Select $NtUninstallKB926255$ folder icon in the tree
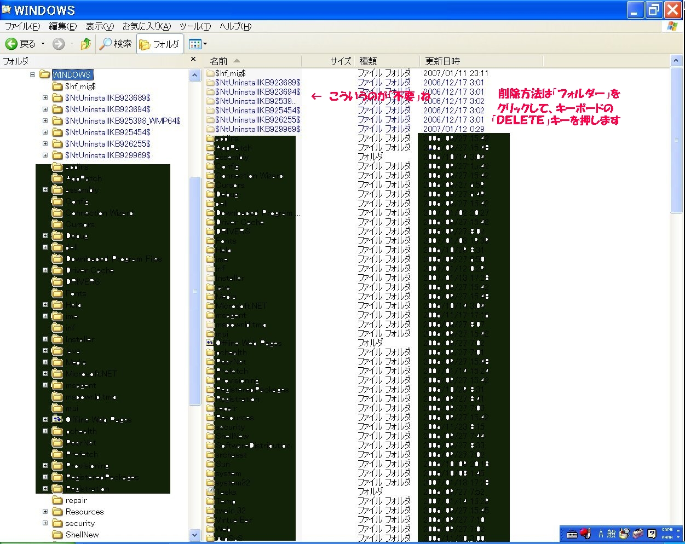This screenshot has height=544, width=685. tap(57, 144)
